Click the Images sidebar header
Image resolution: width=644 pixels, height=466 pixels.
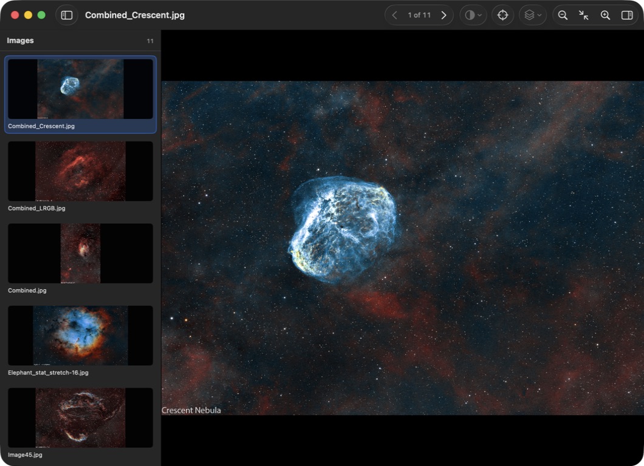(x=20, y=41)
